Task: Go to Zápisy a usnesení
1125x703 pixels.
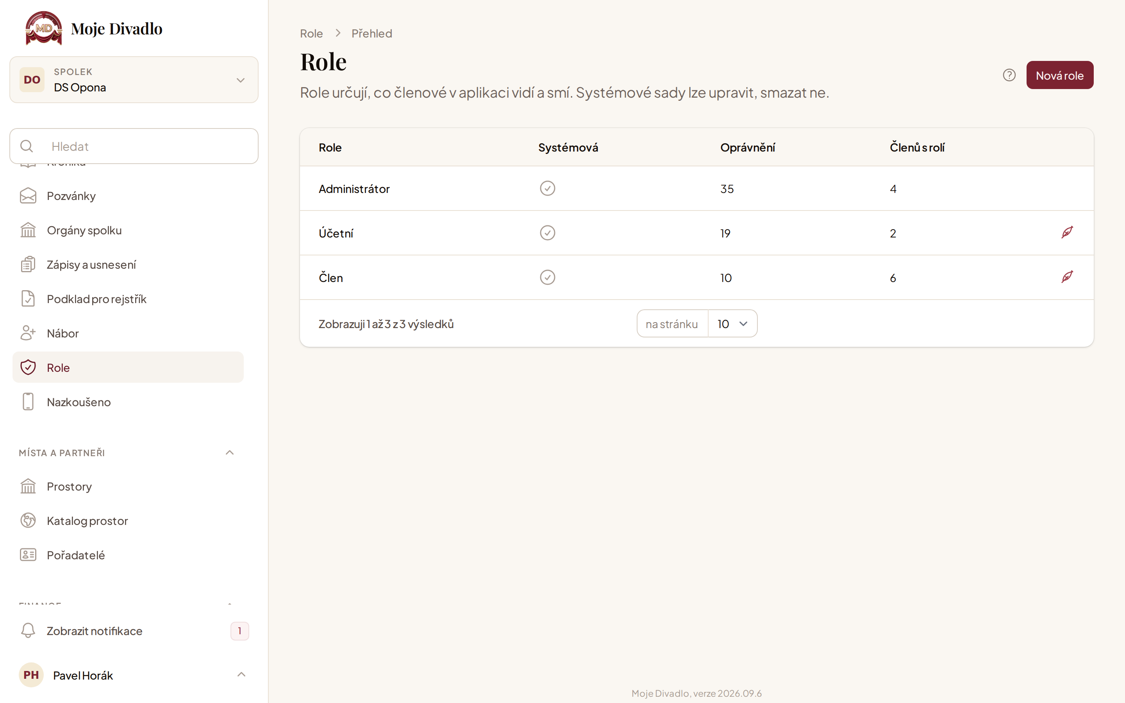Action: click(128, 264)
